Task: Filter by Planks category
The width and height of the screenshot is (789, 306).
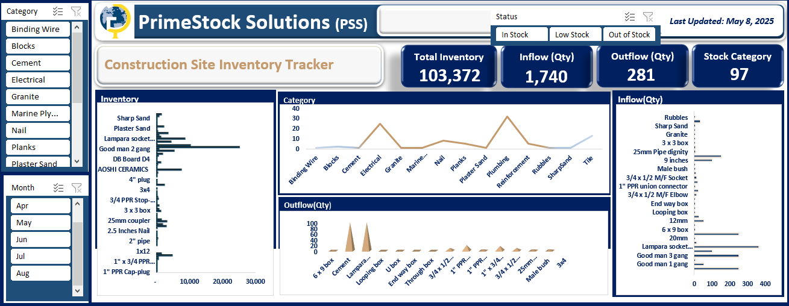Action: tap(38, 147)
